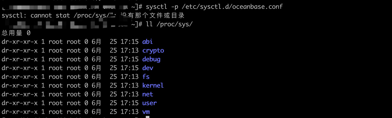Viewport: 392px width, 118px height.
Task: Click the 17:13 timestamp on the kernel row
Action: tap(130, 85)
